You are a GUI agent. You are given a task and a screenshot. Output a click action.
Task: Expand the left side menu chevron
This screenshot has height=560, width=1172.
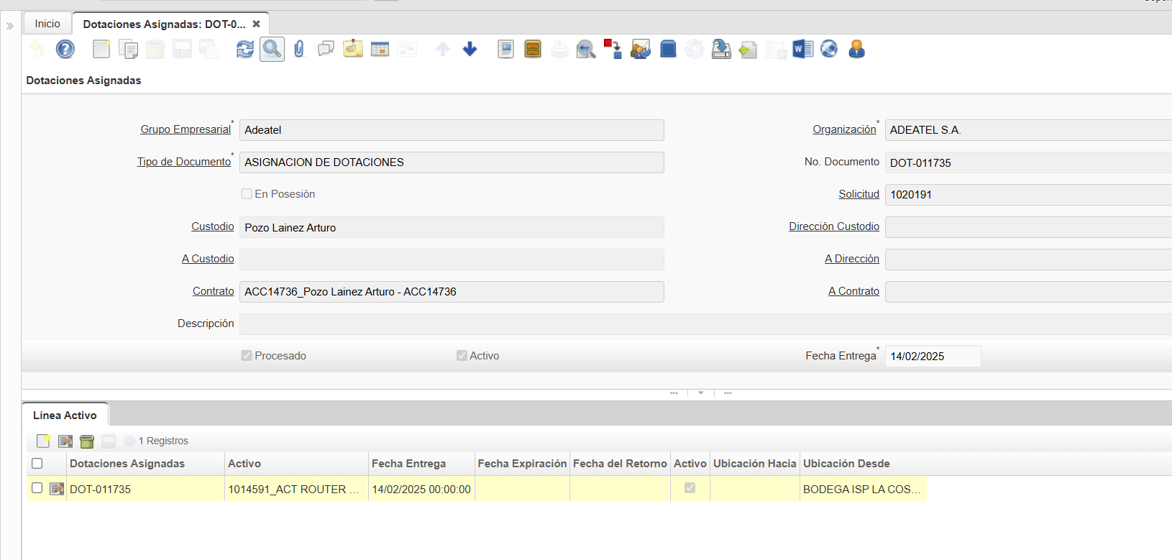10,26
